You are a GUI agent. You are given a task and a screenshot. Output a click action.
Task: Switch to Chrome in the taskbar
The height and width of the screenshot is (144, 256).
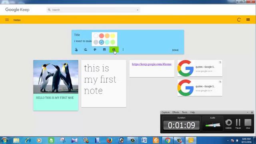(168, 140)
